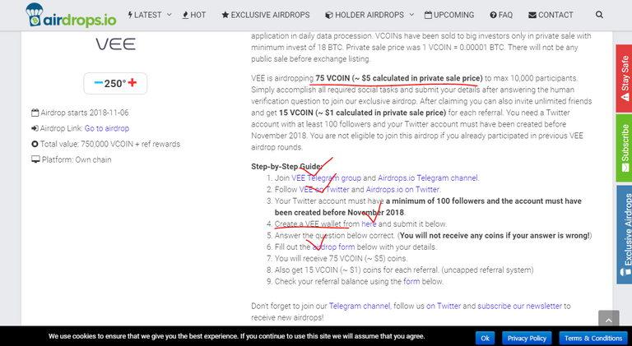The image size is (632, 346).
Task: Click the airdrops.io parachute logo
Action: [71, 15]
